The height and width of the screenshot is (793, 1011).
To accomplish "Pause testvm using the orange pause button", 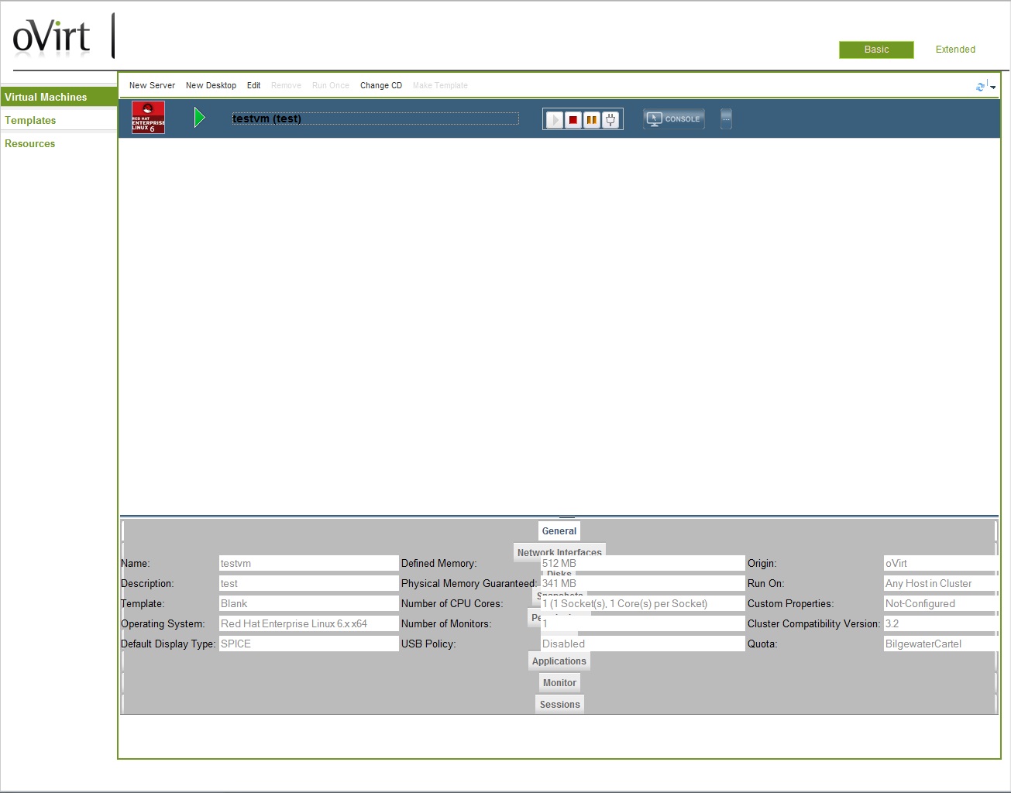I will coord(592,119).
